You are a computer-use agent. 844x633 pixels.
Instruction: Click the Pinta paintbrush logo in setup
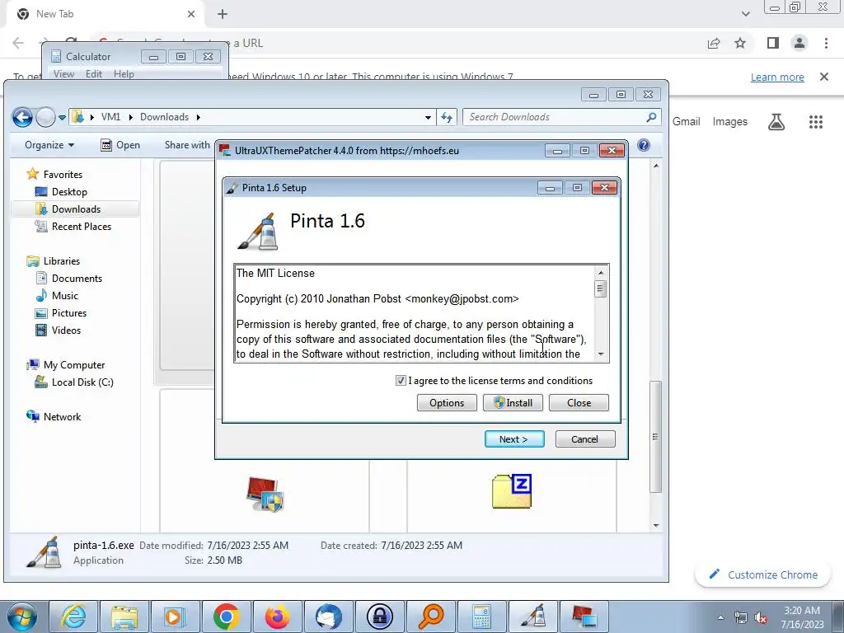click(259, 232)
